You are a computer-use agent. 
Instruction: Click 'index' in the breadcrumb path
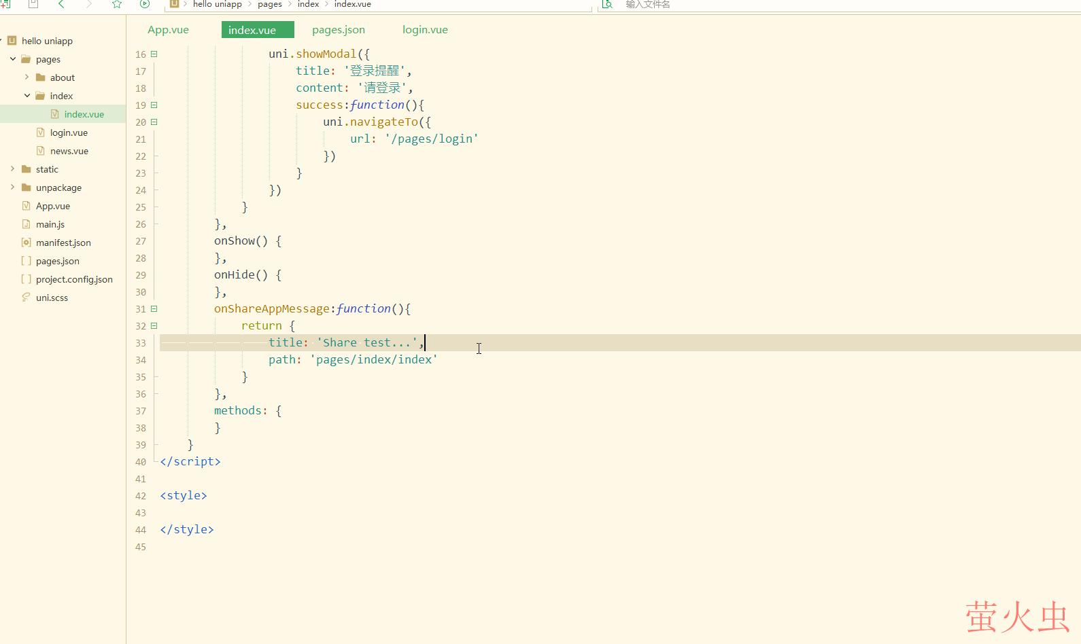click(308, 4)
